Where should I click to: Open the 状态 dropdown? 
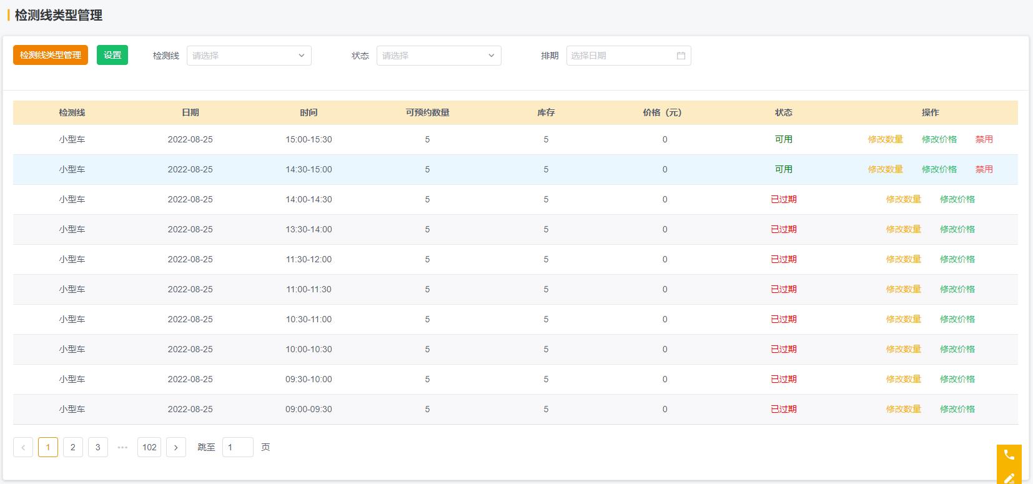pos(439,56)
